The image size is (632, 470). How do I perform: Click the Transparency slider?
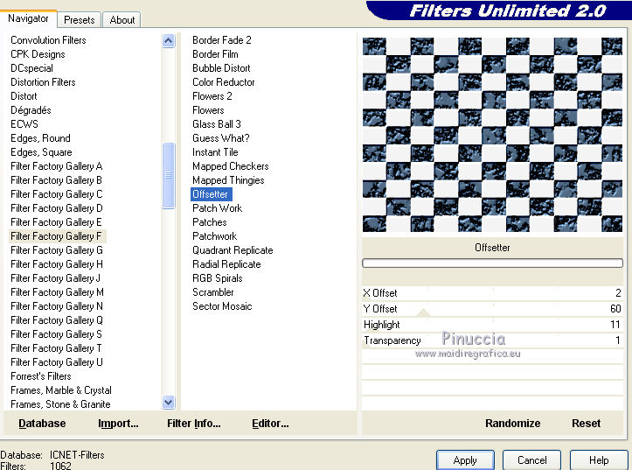[x=492, y=340]
